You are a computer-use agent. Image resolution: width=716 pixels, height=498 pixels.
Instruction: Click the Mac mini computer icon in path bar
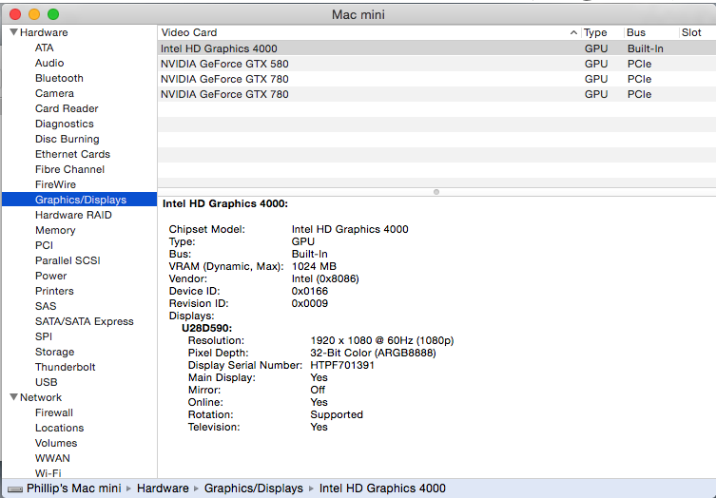pos(15,488)
